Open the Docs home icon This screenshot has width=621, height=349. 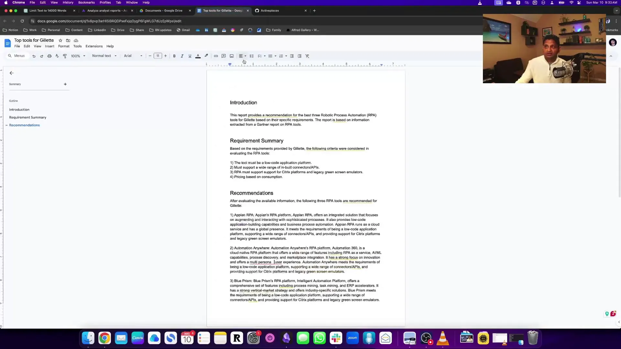(x=7, y=43)
